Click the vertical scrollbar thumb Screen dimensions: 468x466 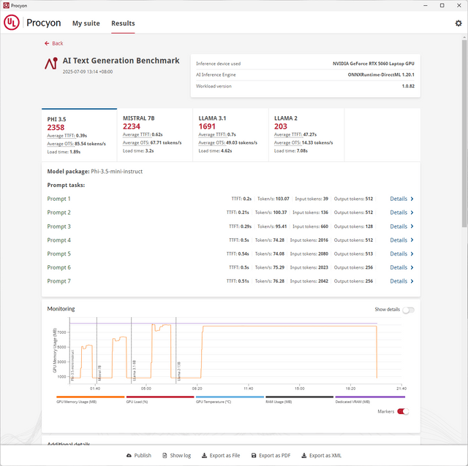pos(464,134)
